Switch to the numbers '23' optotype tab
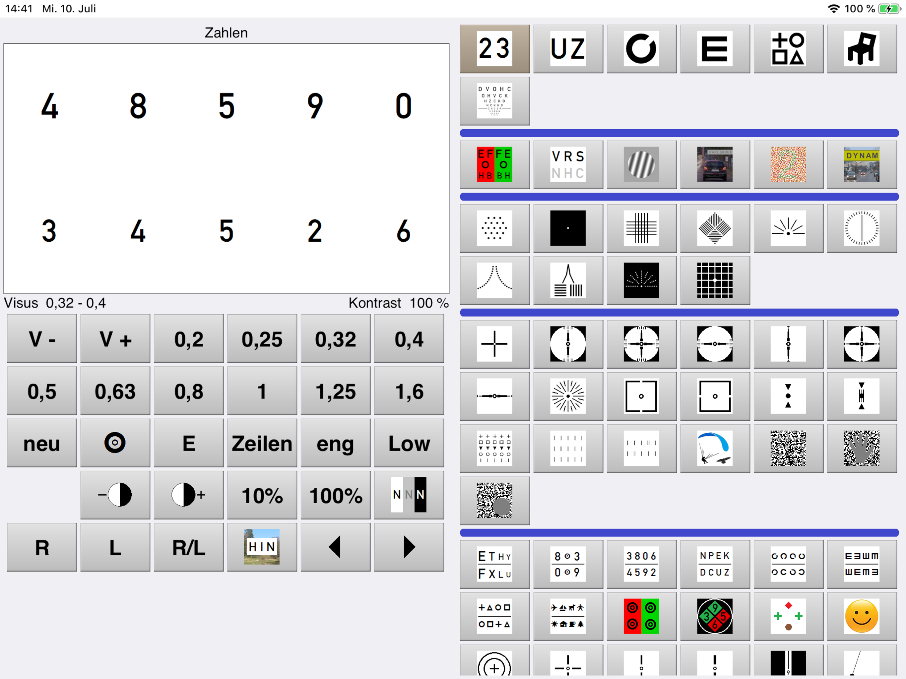906x679 pixels. click(x=494, y=49)
